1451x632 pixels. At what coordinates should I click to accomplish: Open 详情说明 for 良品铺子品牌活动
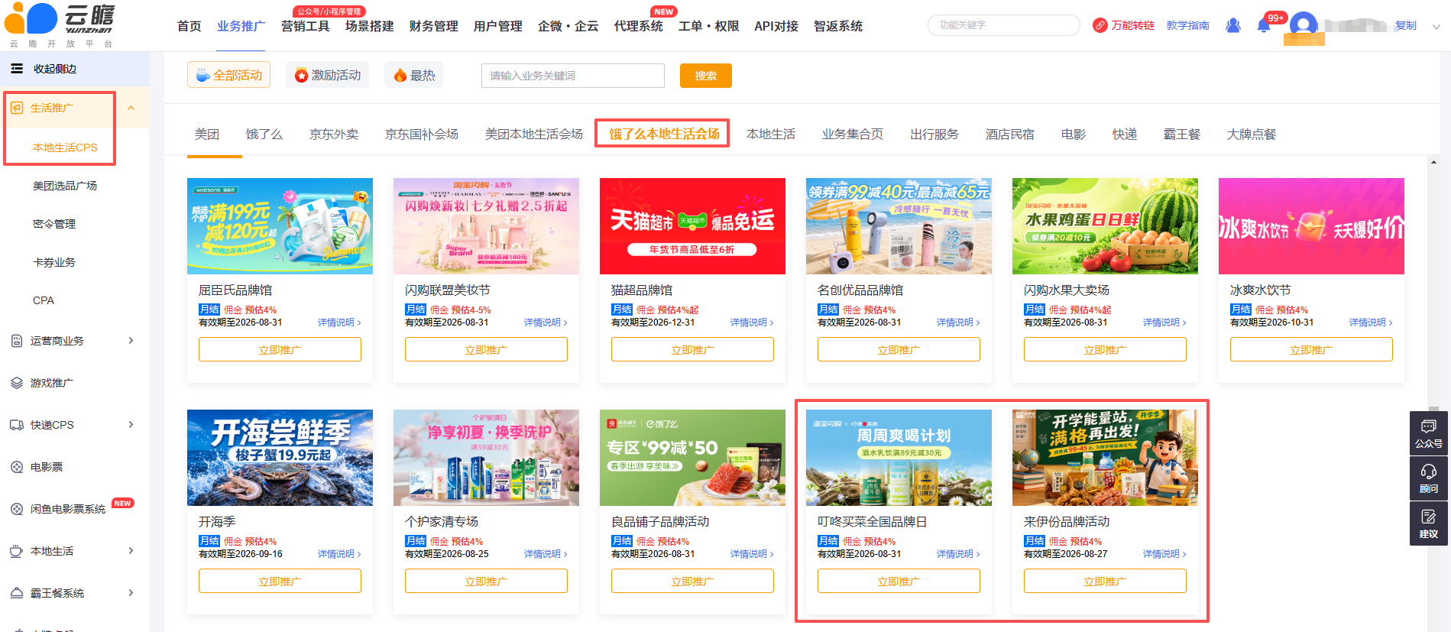coord(752,554)
